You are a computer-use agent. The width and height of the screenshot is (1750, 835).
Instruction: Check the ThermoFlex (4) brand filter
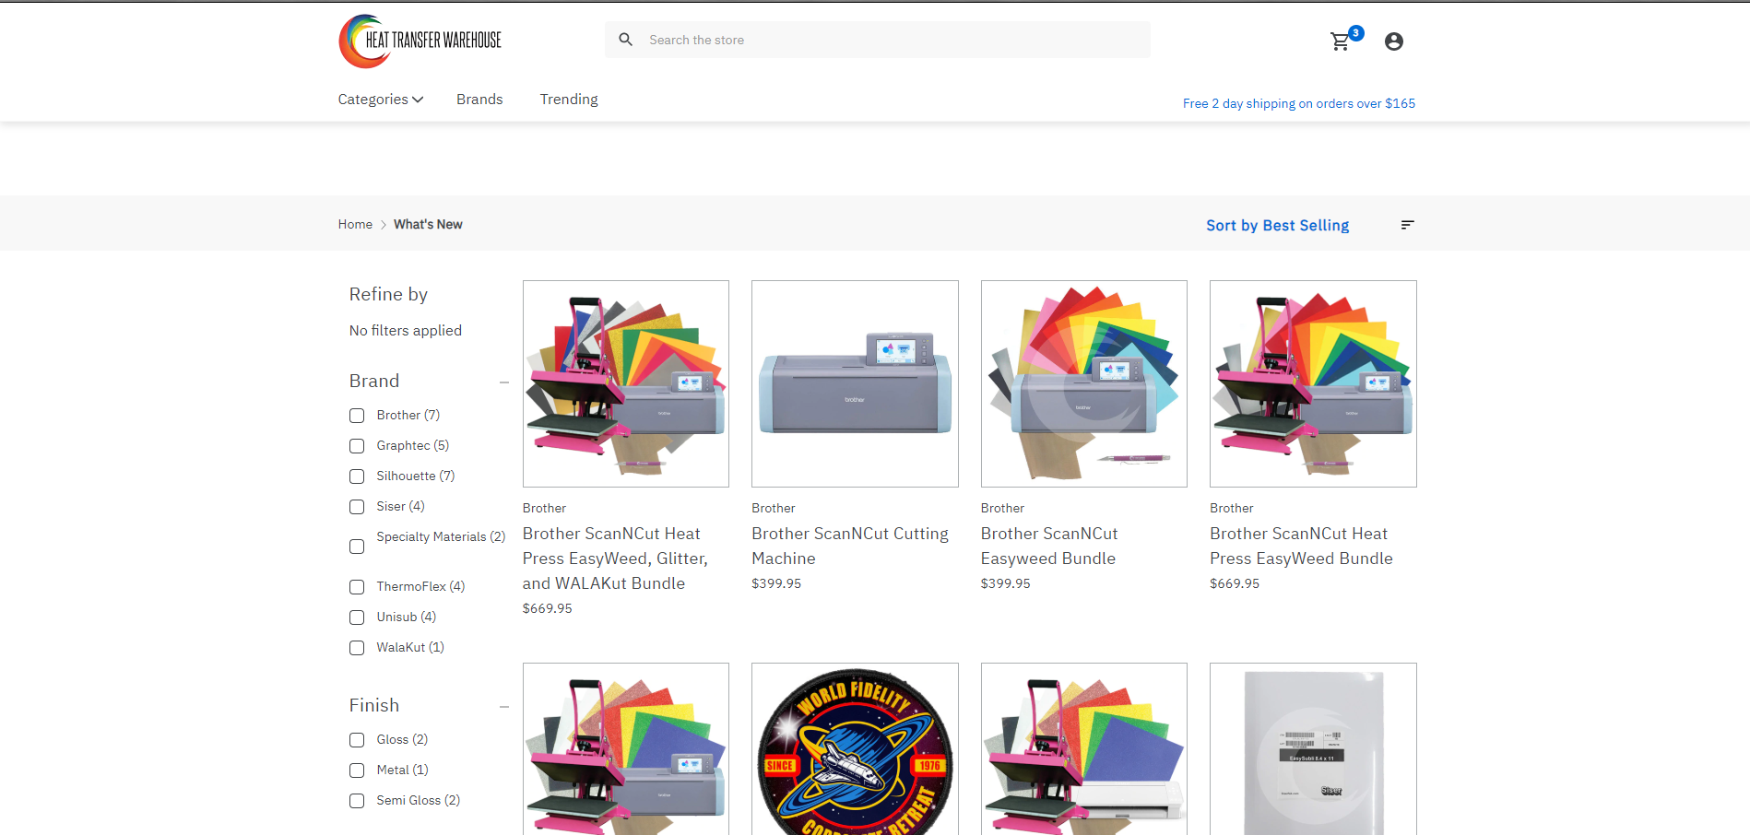[357, 587]
